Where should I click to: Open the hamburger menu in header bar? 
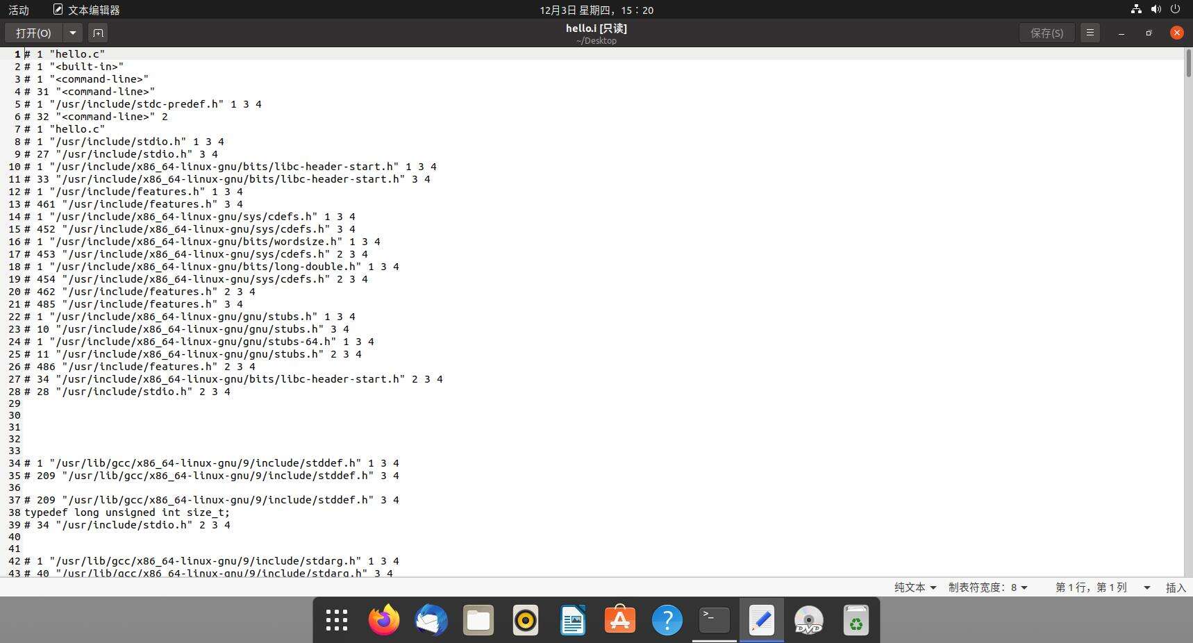click(1090, 33)
